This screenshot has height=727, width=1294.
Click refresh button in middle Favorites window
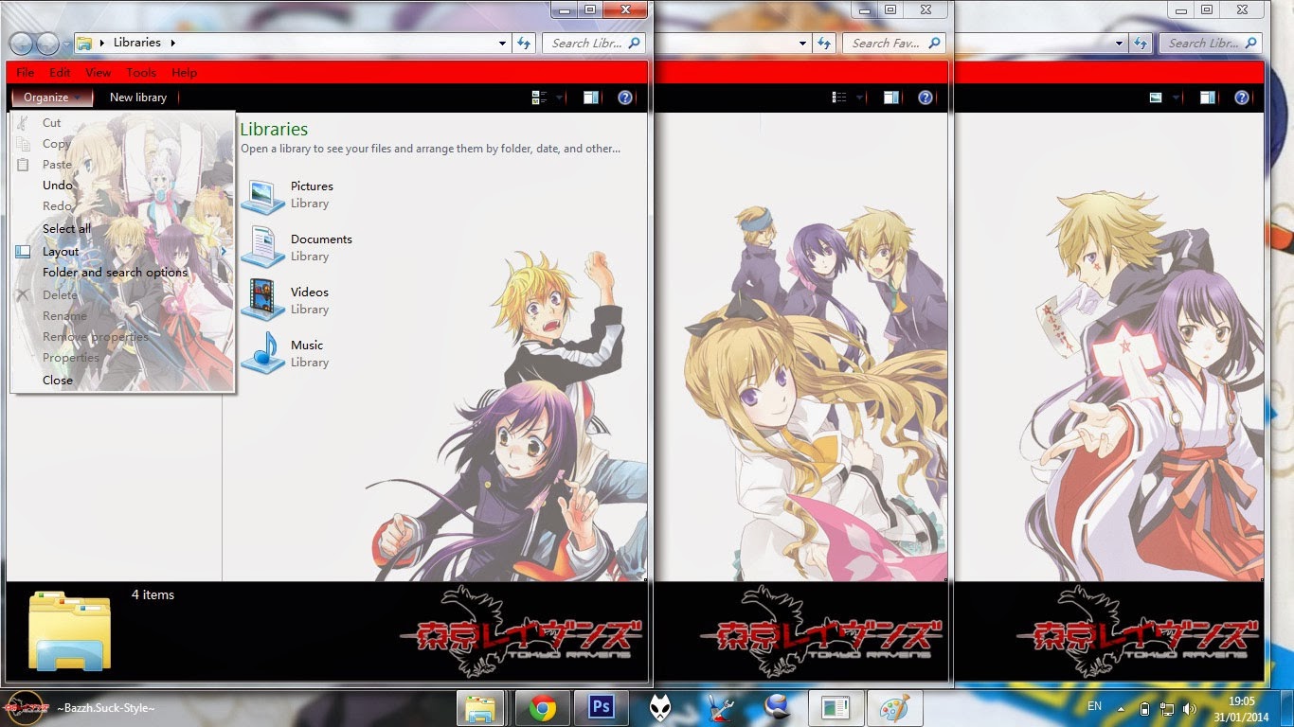tap(826, 43)
